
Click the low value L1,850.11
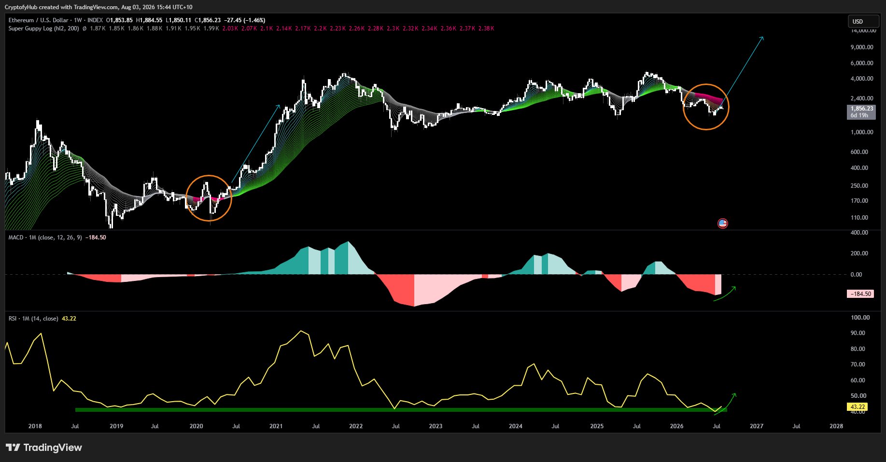[x=179, y=20]
